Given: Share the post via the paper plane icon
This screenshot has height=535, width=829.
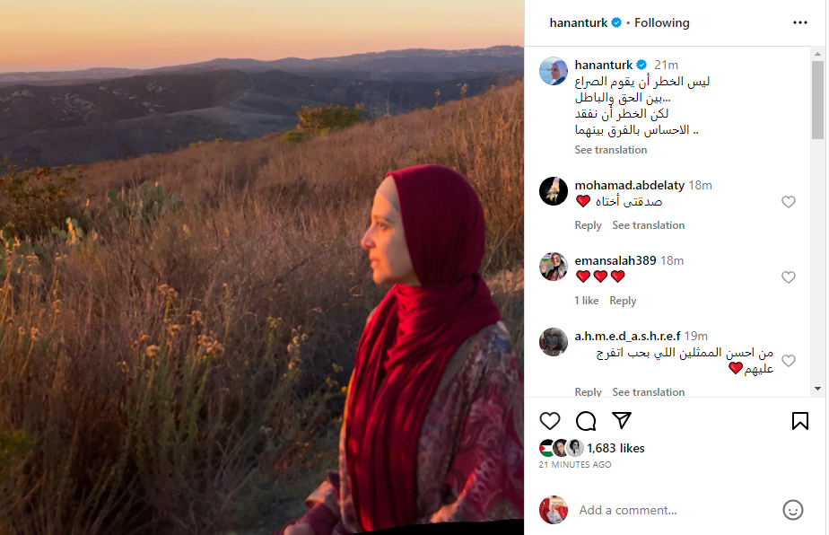Looking at the screenshot, I should click(x=622, y=420).
